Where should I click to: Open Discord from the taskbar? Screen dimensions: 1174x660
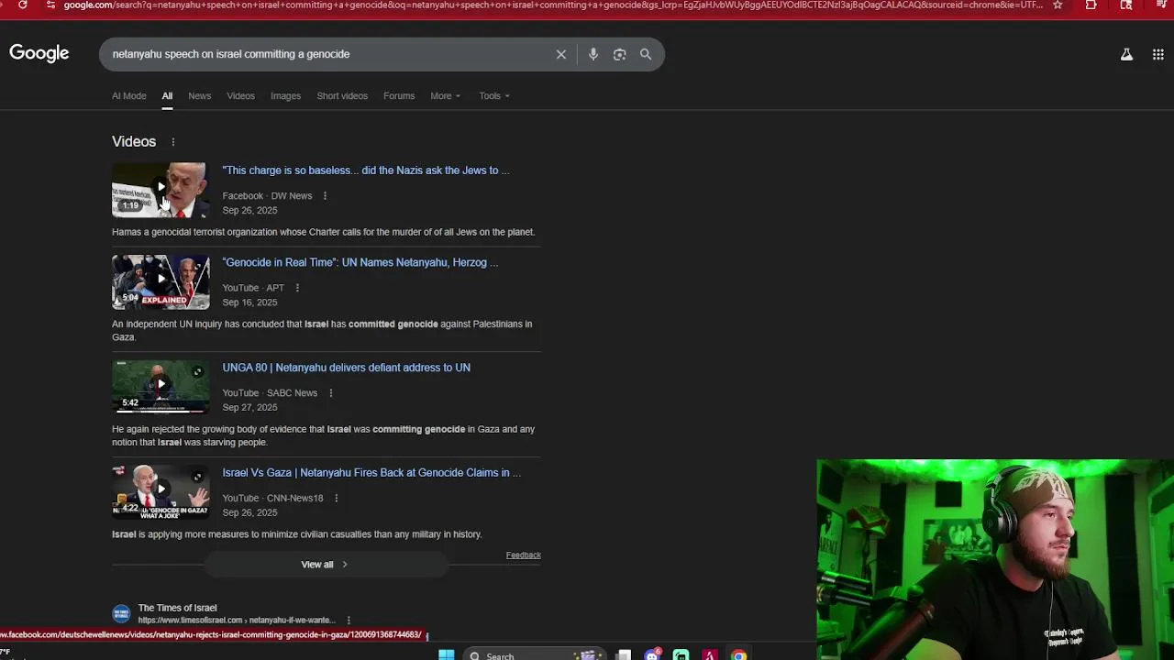(x=652, y=654)
